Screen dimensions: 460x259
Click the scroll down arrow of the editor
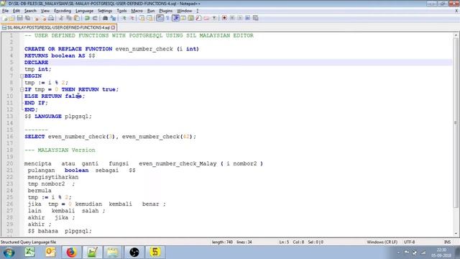[456, 234]
